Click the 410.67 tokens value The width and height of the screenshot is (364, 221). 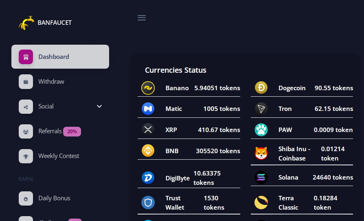[x=219, y=130]
